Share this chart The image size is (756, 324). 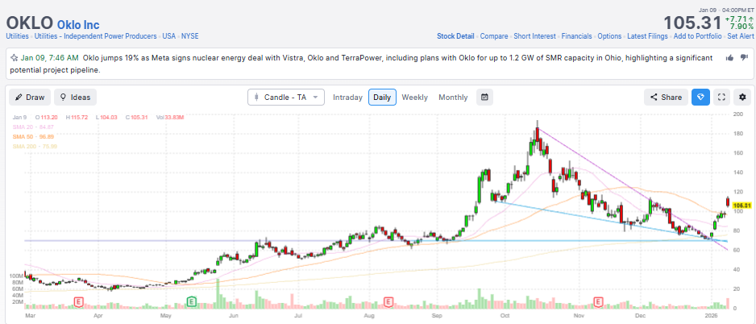pyautogui.click(x=666, y=97)
